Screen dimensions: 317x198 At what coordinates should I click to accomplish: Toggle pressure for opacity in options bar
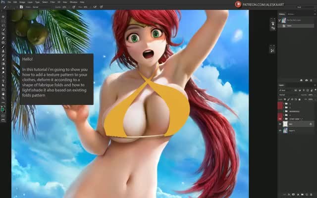click(x=74, y=7)
